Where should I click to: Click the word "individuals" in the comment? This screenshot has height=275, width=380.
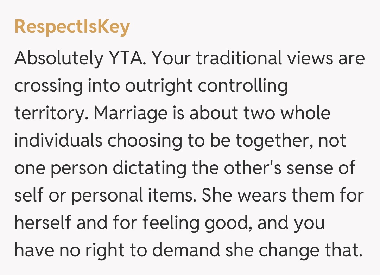pos(58,141)
